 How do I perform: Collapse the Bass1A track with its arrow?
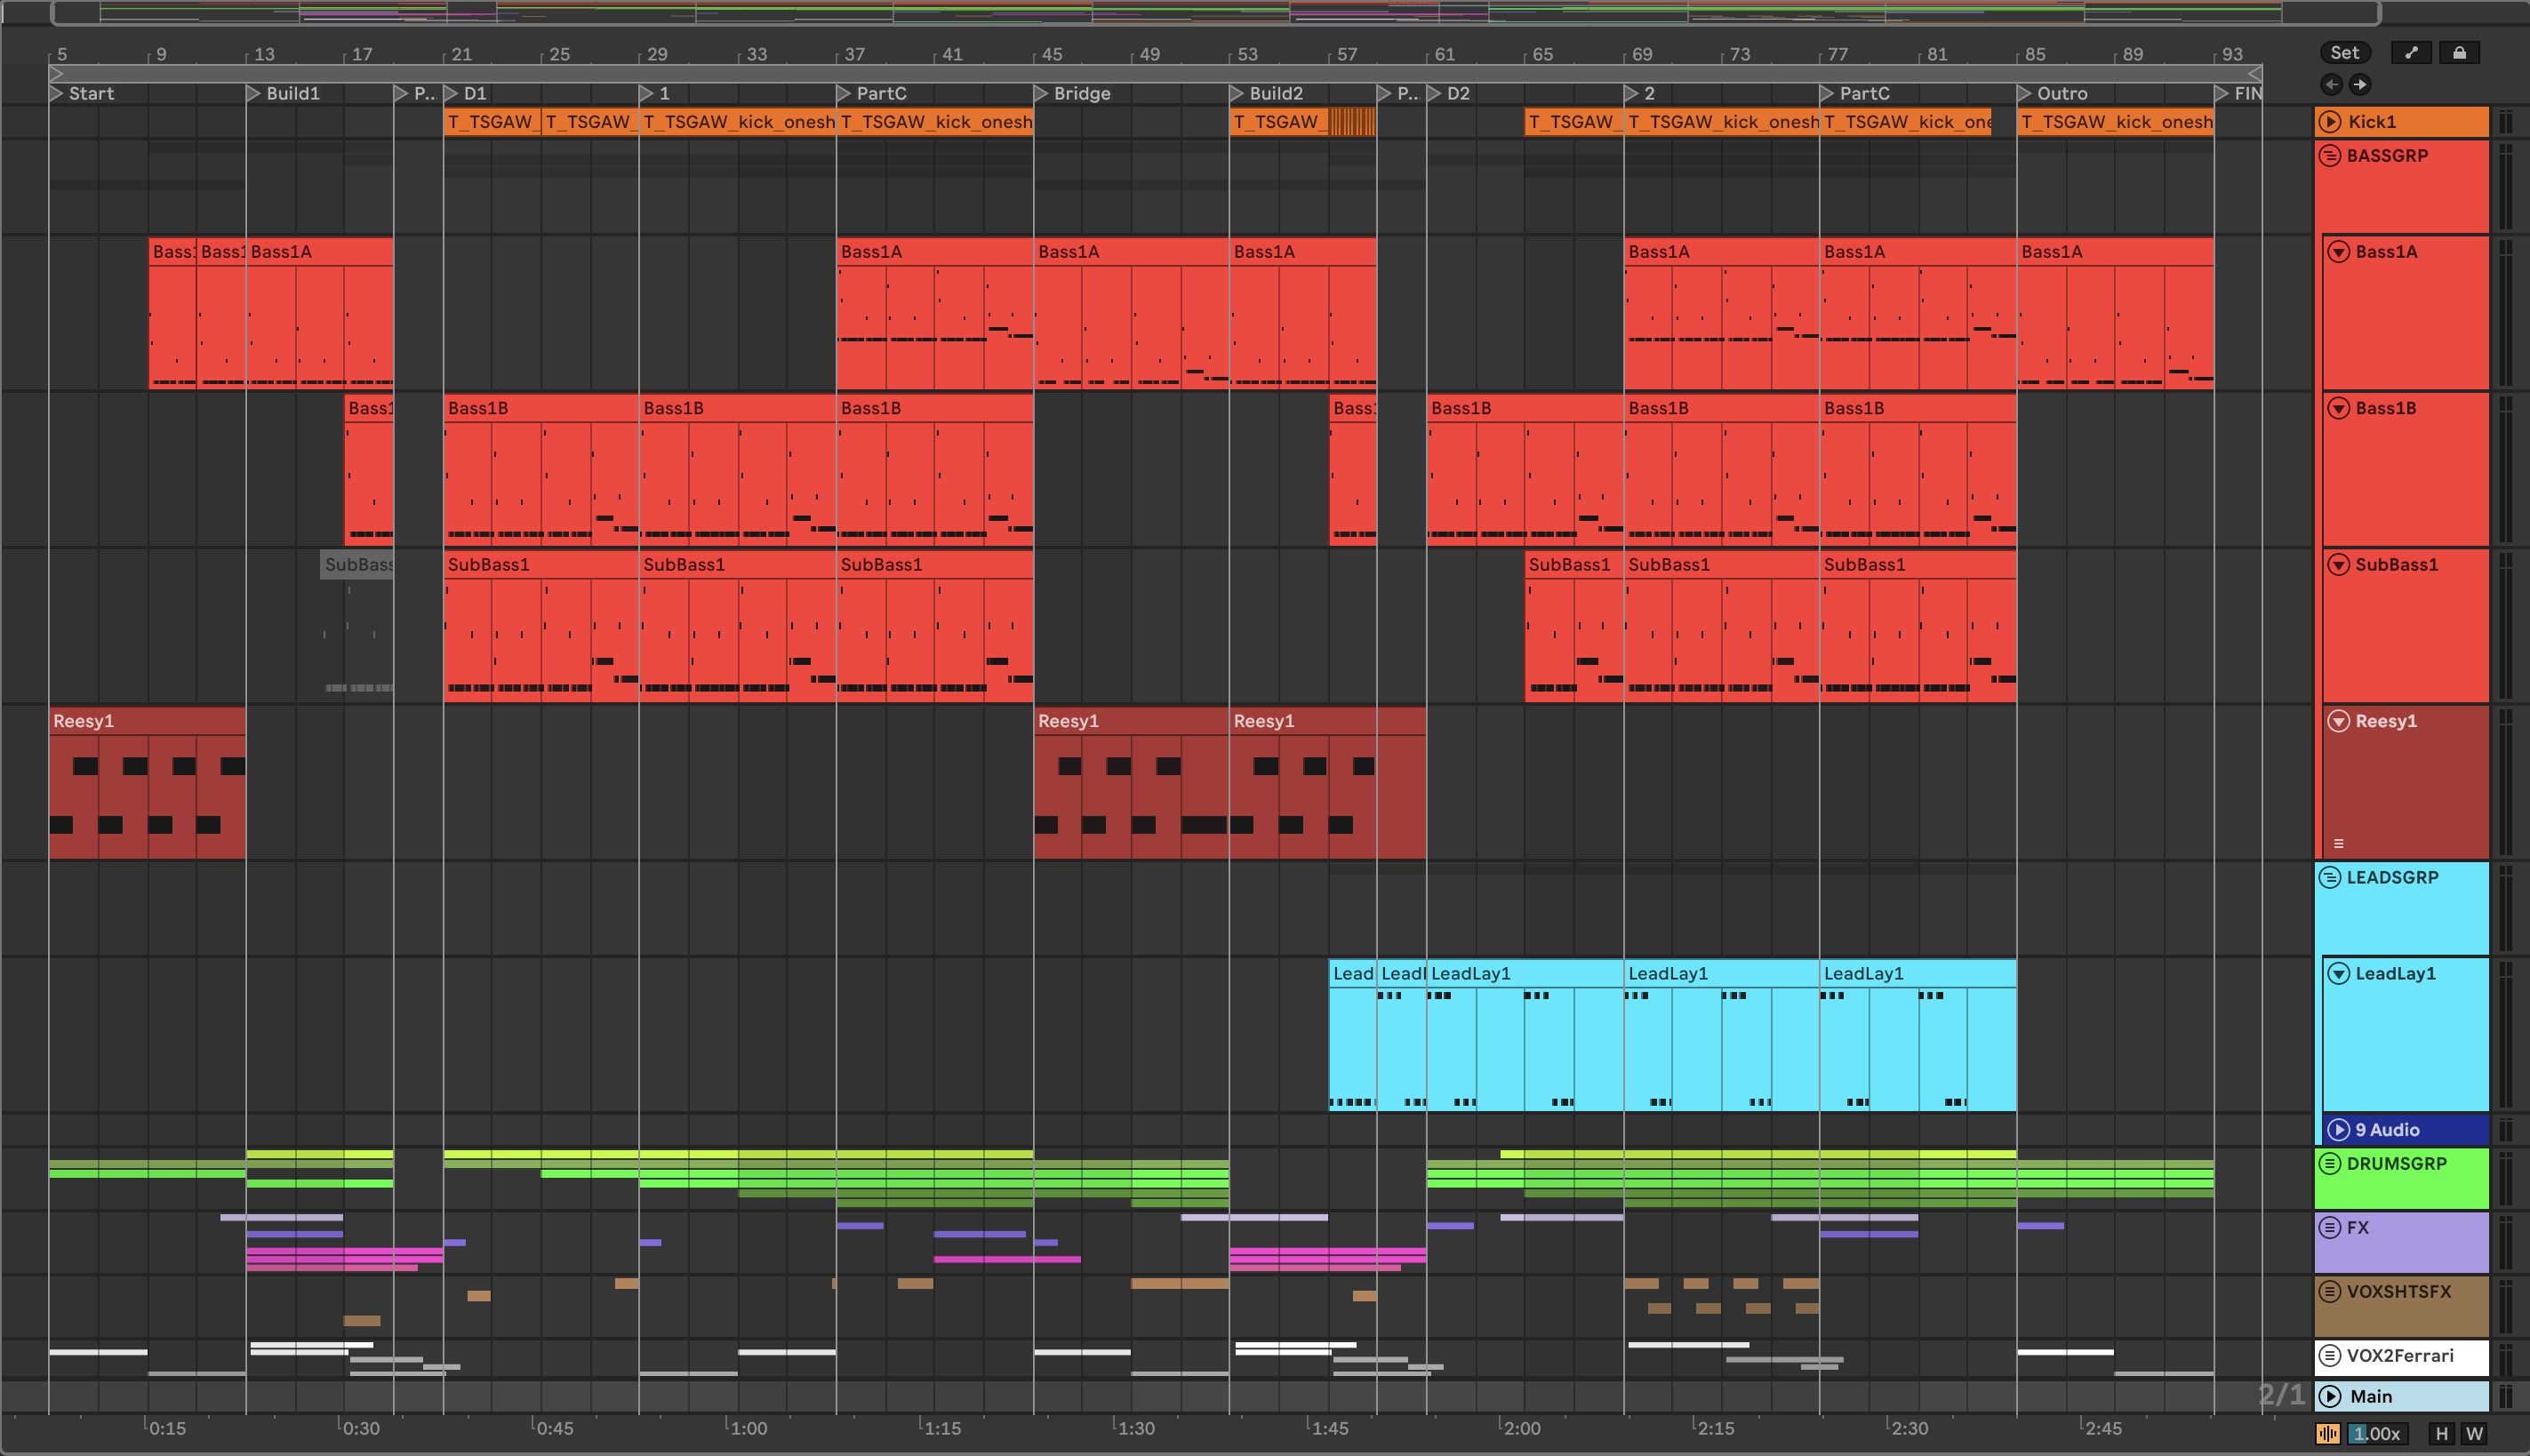click(x=2338, y=252)
